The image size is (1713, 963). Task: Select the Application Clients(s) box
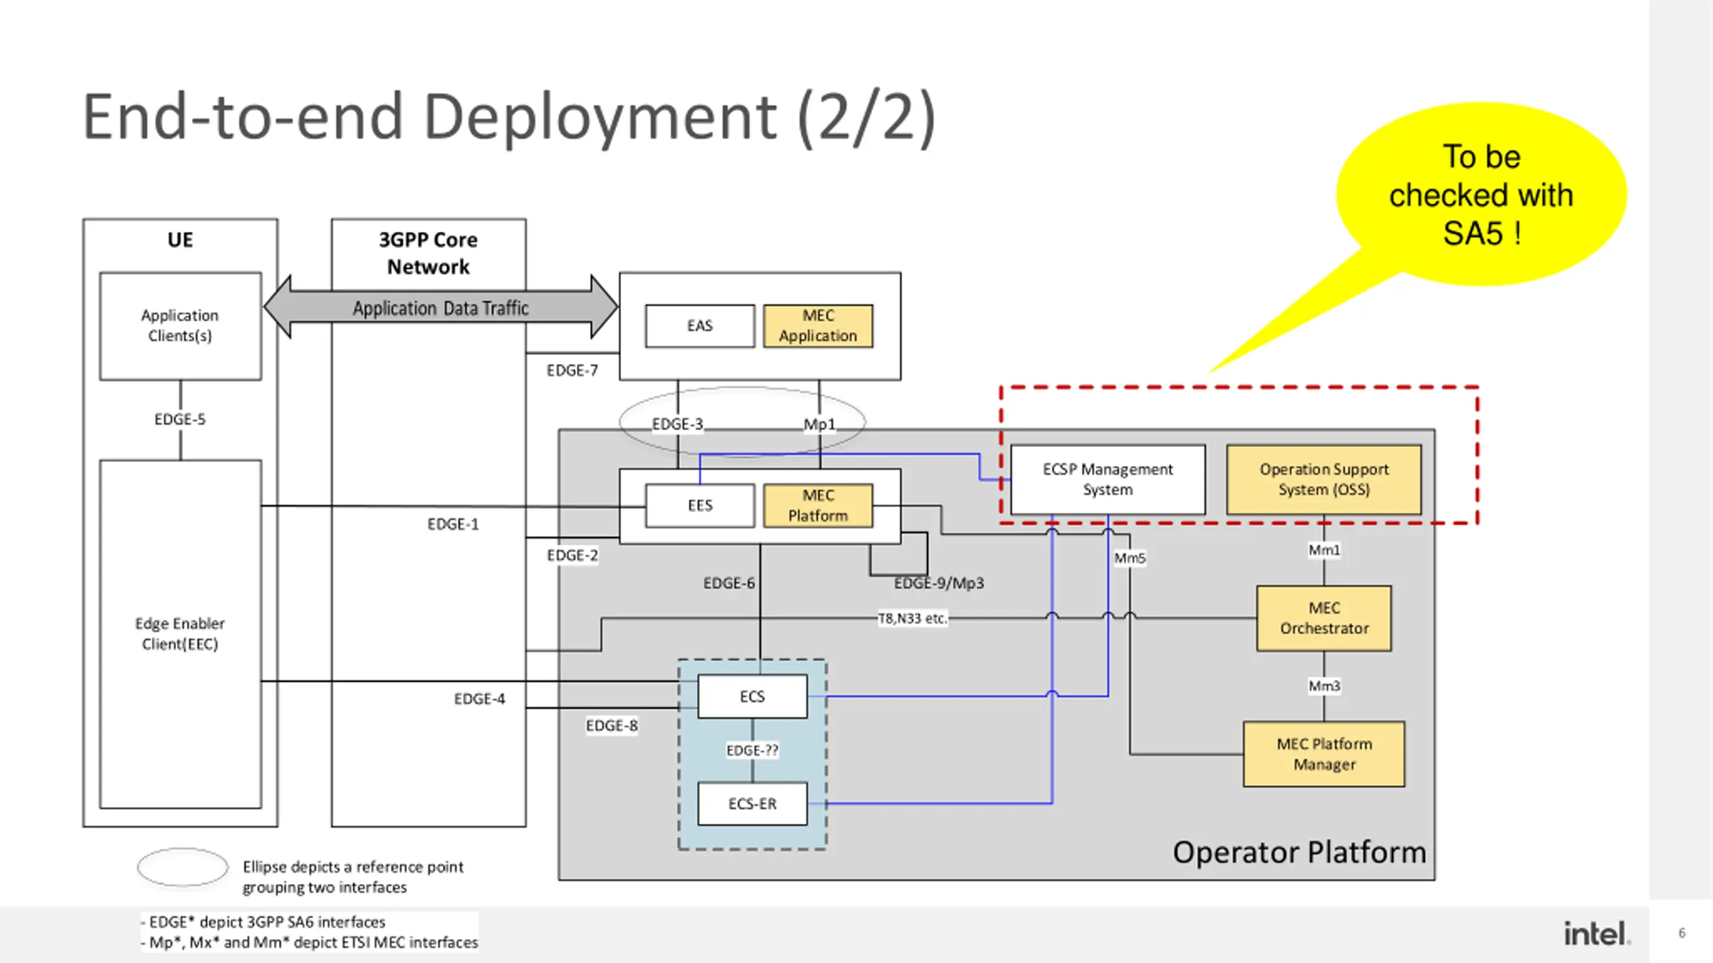[180, 326]
